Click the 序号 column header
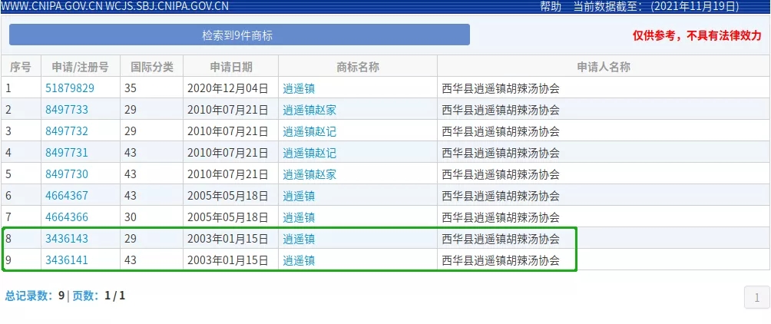771x324 pixels. click(x=21, y=67)
